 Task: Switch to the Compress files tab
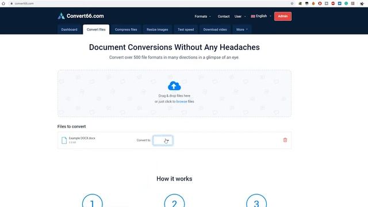click(x=126, y=29)
